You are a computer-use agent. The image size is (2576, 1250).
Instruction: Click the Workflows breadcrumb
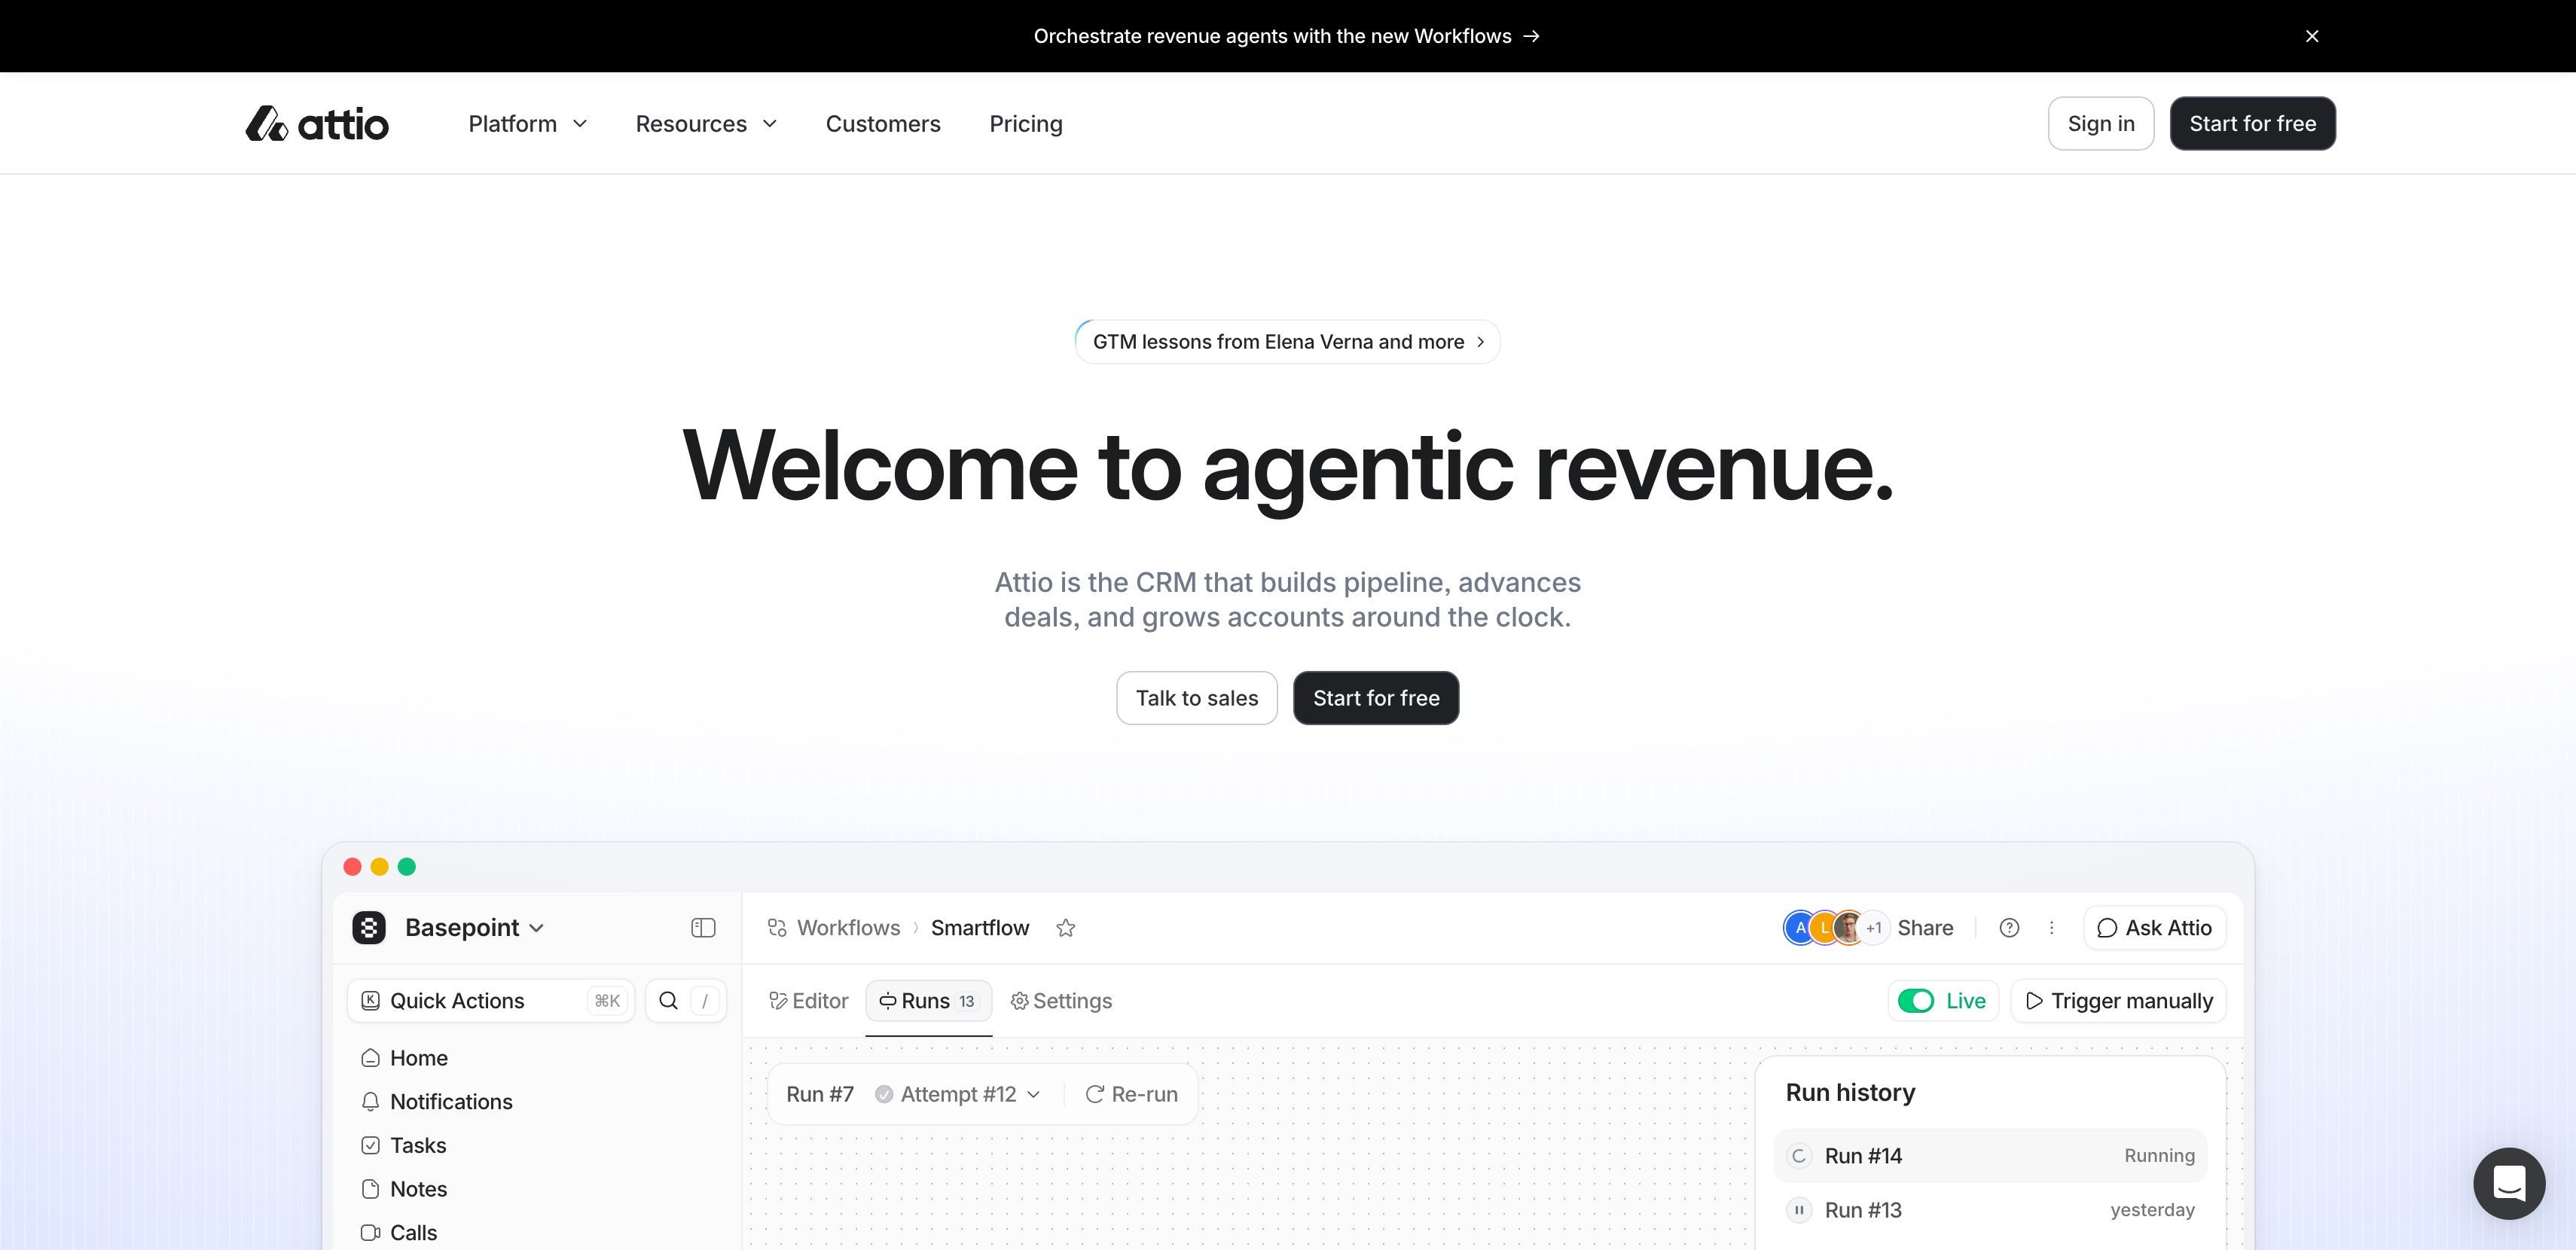(x=848, y=928)
